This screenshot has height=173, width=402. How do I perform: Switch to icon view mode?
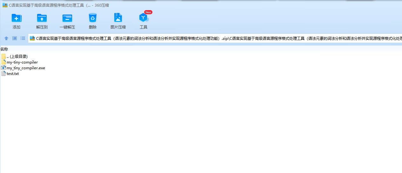click(15, 38)
